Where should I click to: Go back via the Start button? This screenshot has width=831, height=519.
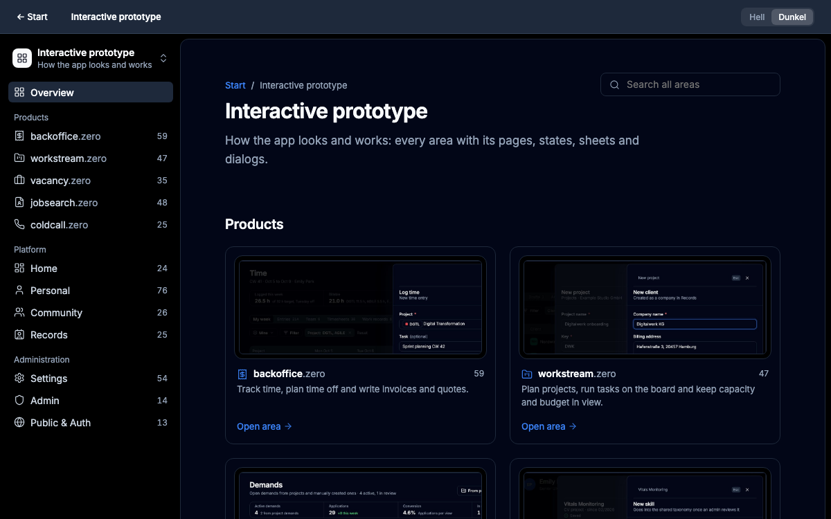[x=32, y=17]
